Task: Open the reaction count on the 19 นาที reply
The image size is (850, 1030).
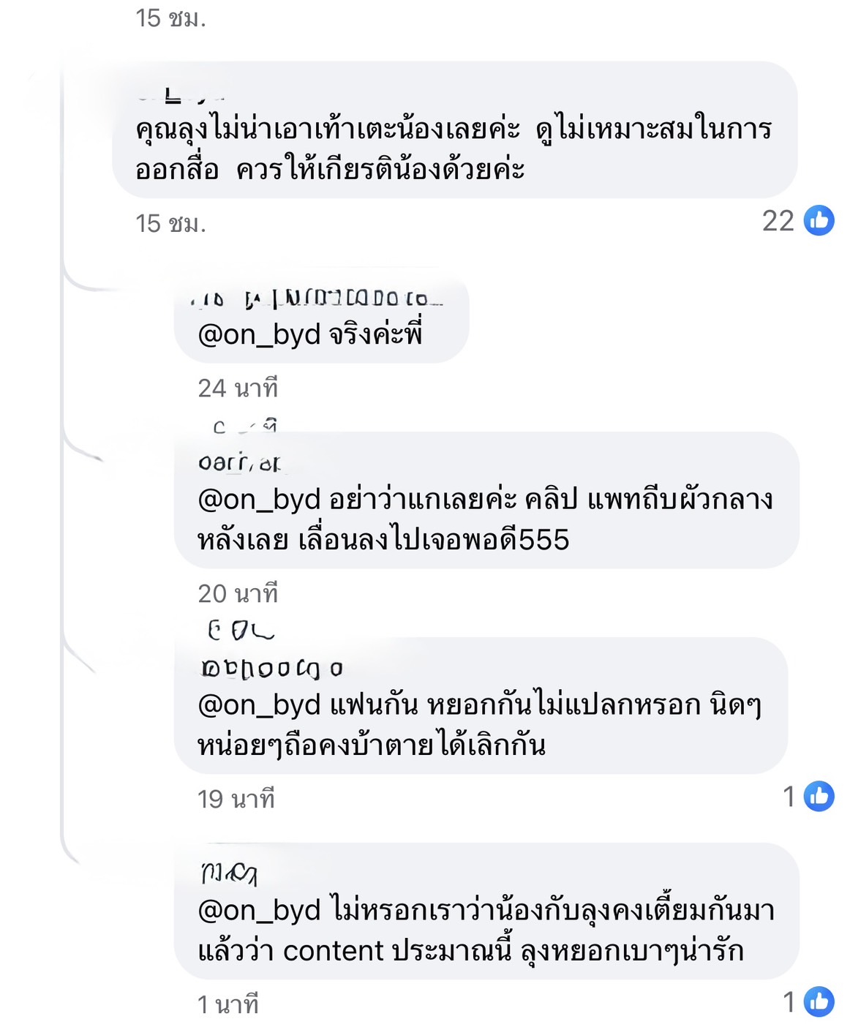Action: pos(789,797)
